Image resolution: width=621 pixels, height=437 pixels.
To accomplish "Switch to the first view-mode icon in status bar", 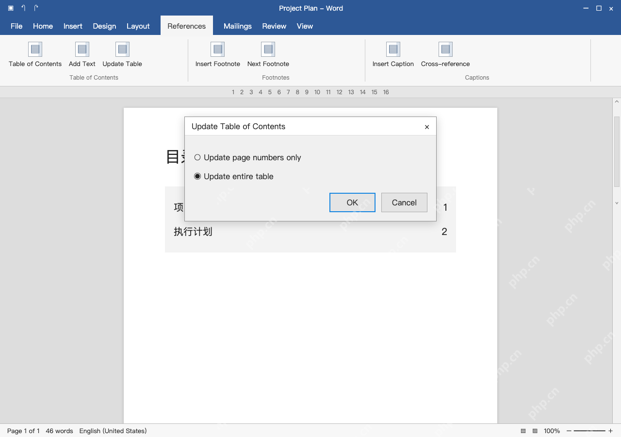I will point(523,431).
